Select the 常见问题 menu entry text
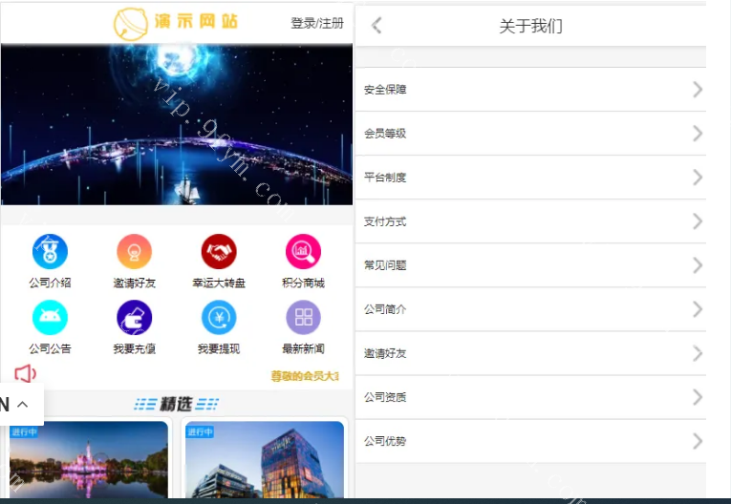Viewport: 731px width, 504px height. pyautogui.click(x=385, y=265)
